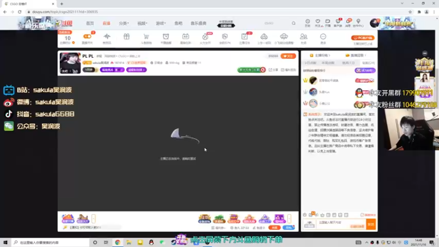Click the emoji face icon above chat input
Image resolution: width=439 pixels, height=247 pixels.
[305, 215]
